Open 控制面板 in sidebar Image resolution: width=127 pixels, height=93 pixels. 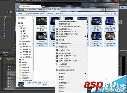(x=23, y=62)
